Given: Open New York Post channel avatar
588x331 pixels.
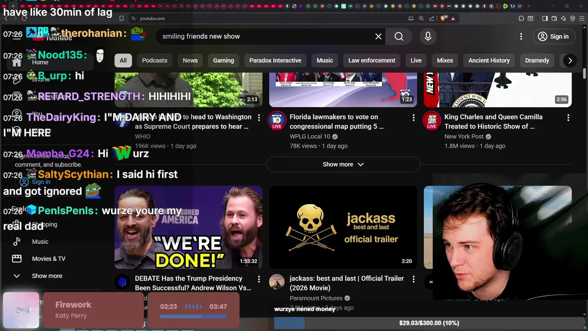Looking at the screenshot, I should tap(432, 120).
